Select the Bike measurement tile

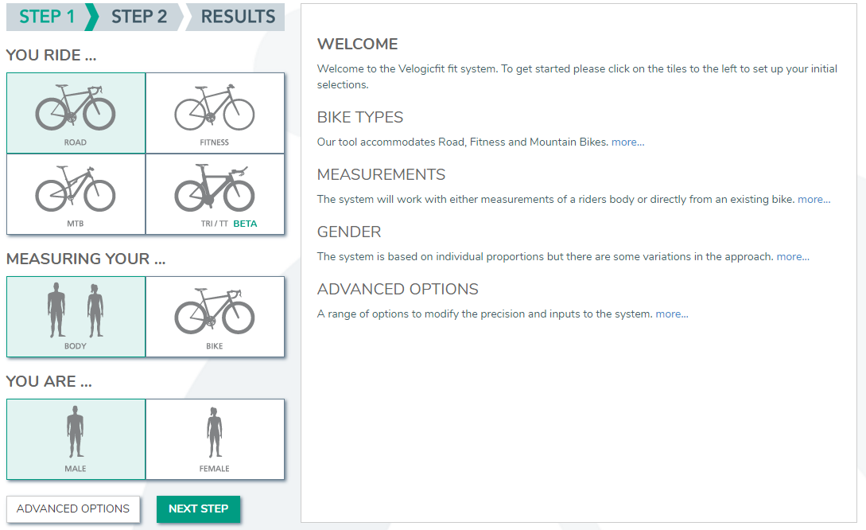coord(215,317)
